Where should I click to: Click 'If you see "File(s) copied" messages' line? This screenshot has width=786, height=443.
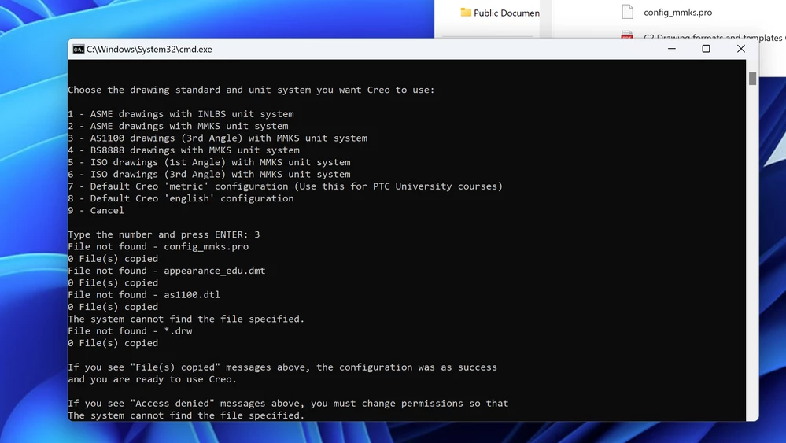pyautogui.click(x=282, y=367)
